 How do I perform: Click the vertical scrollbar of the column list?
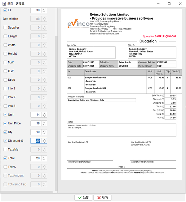(x=56, y=113)
